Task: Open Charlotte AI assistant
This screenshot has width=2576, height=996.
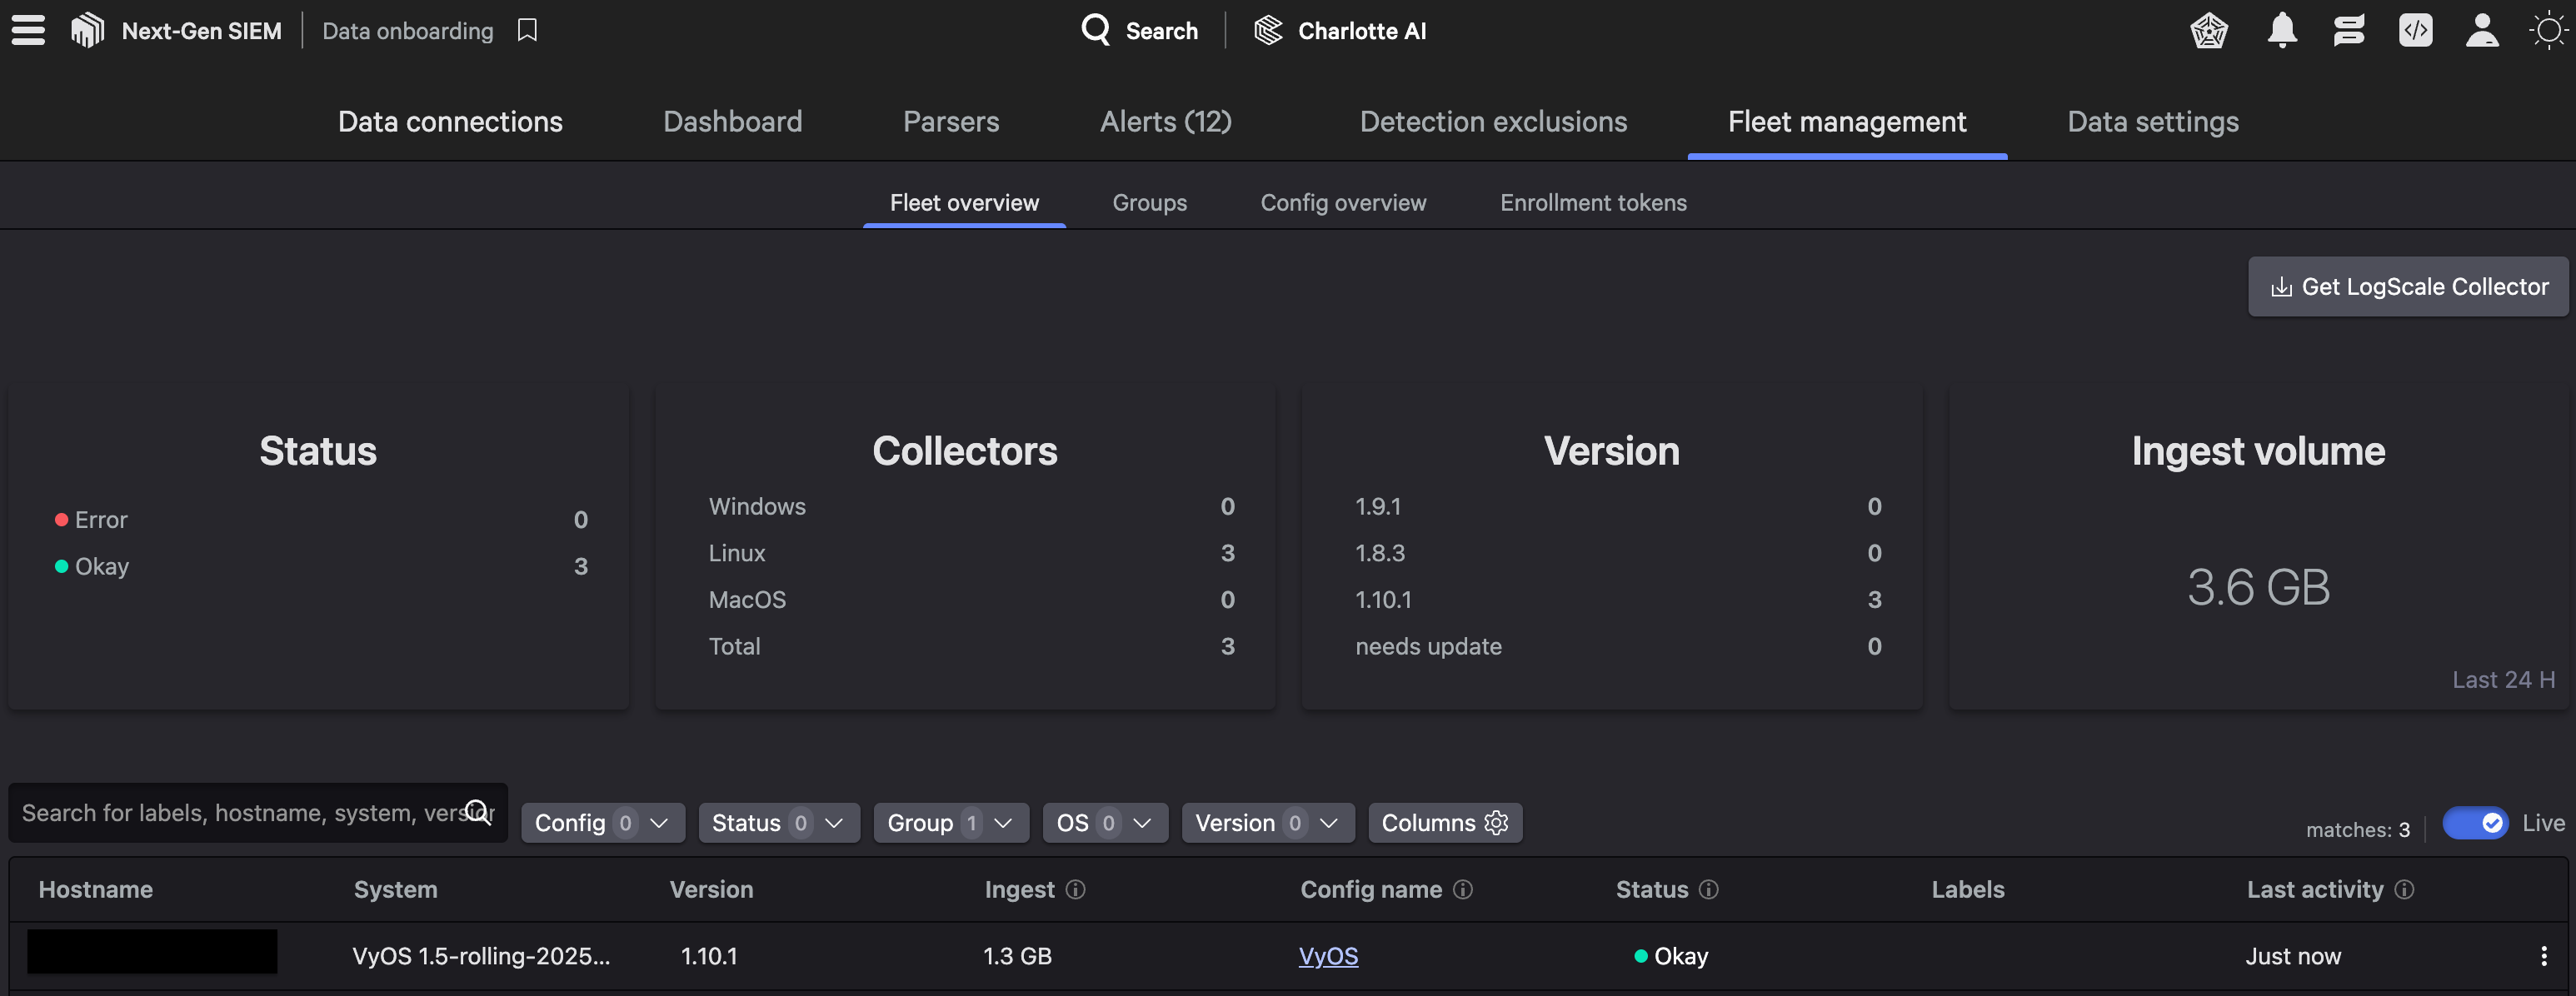Action: click(1340, 30)
